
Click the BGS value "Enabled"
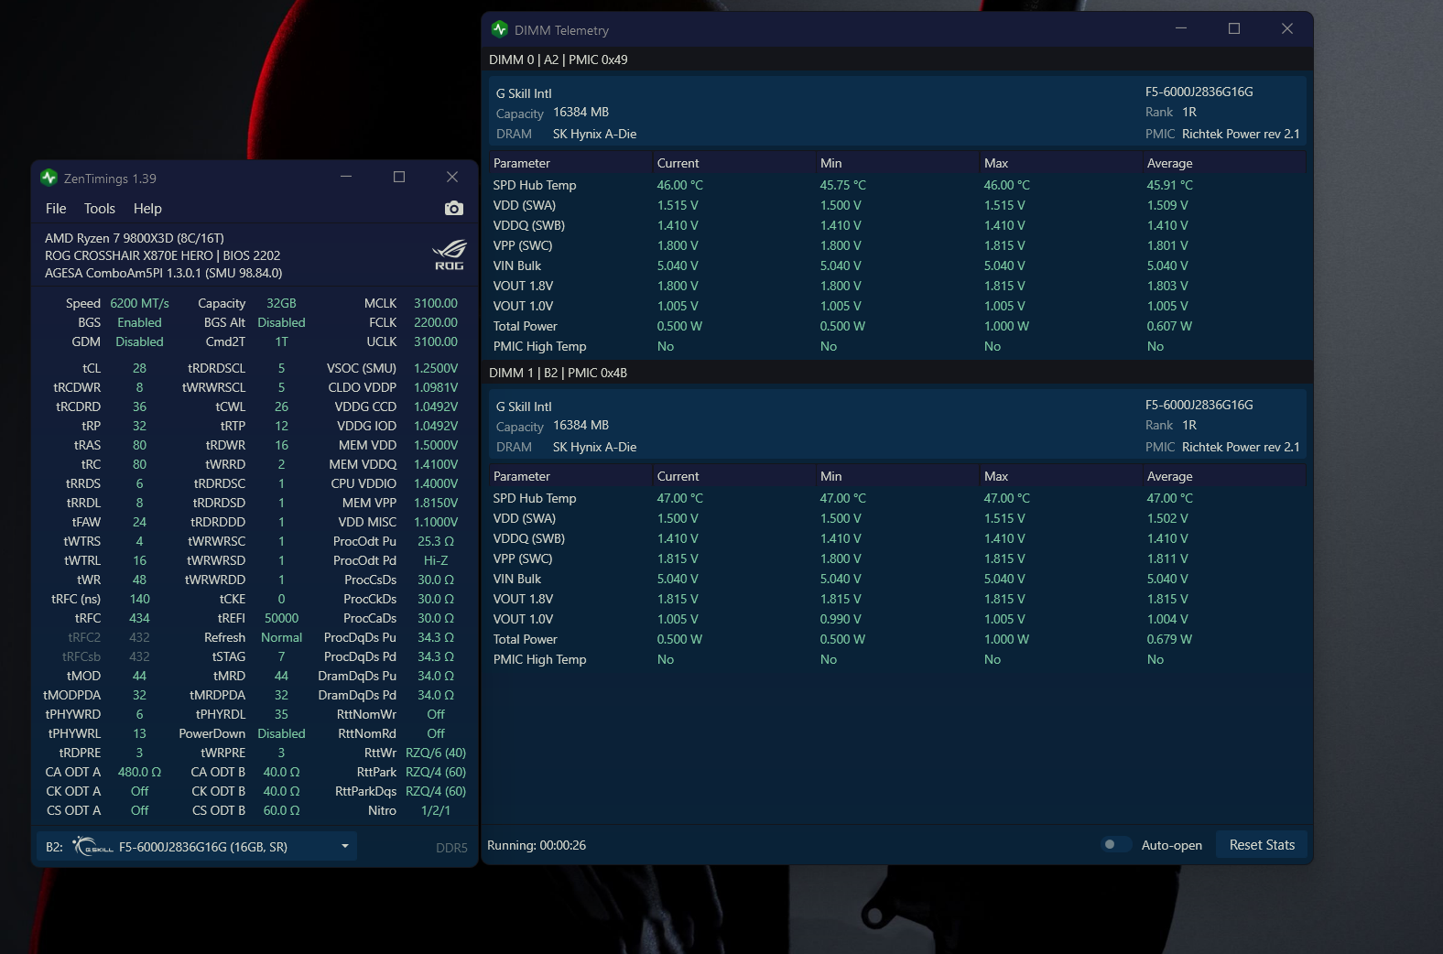pos(139,322)
